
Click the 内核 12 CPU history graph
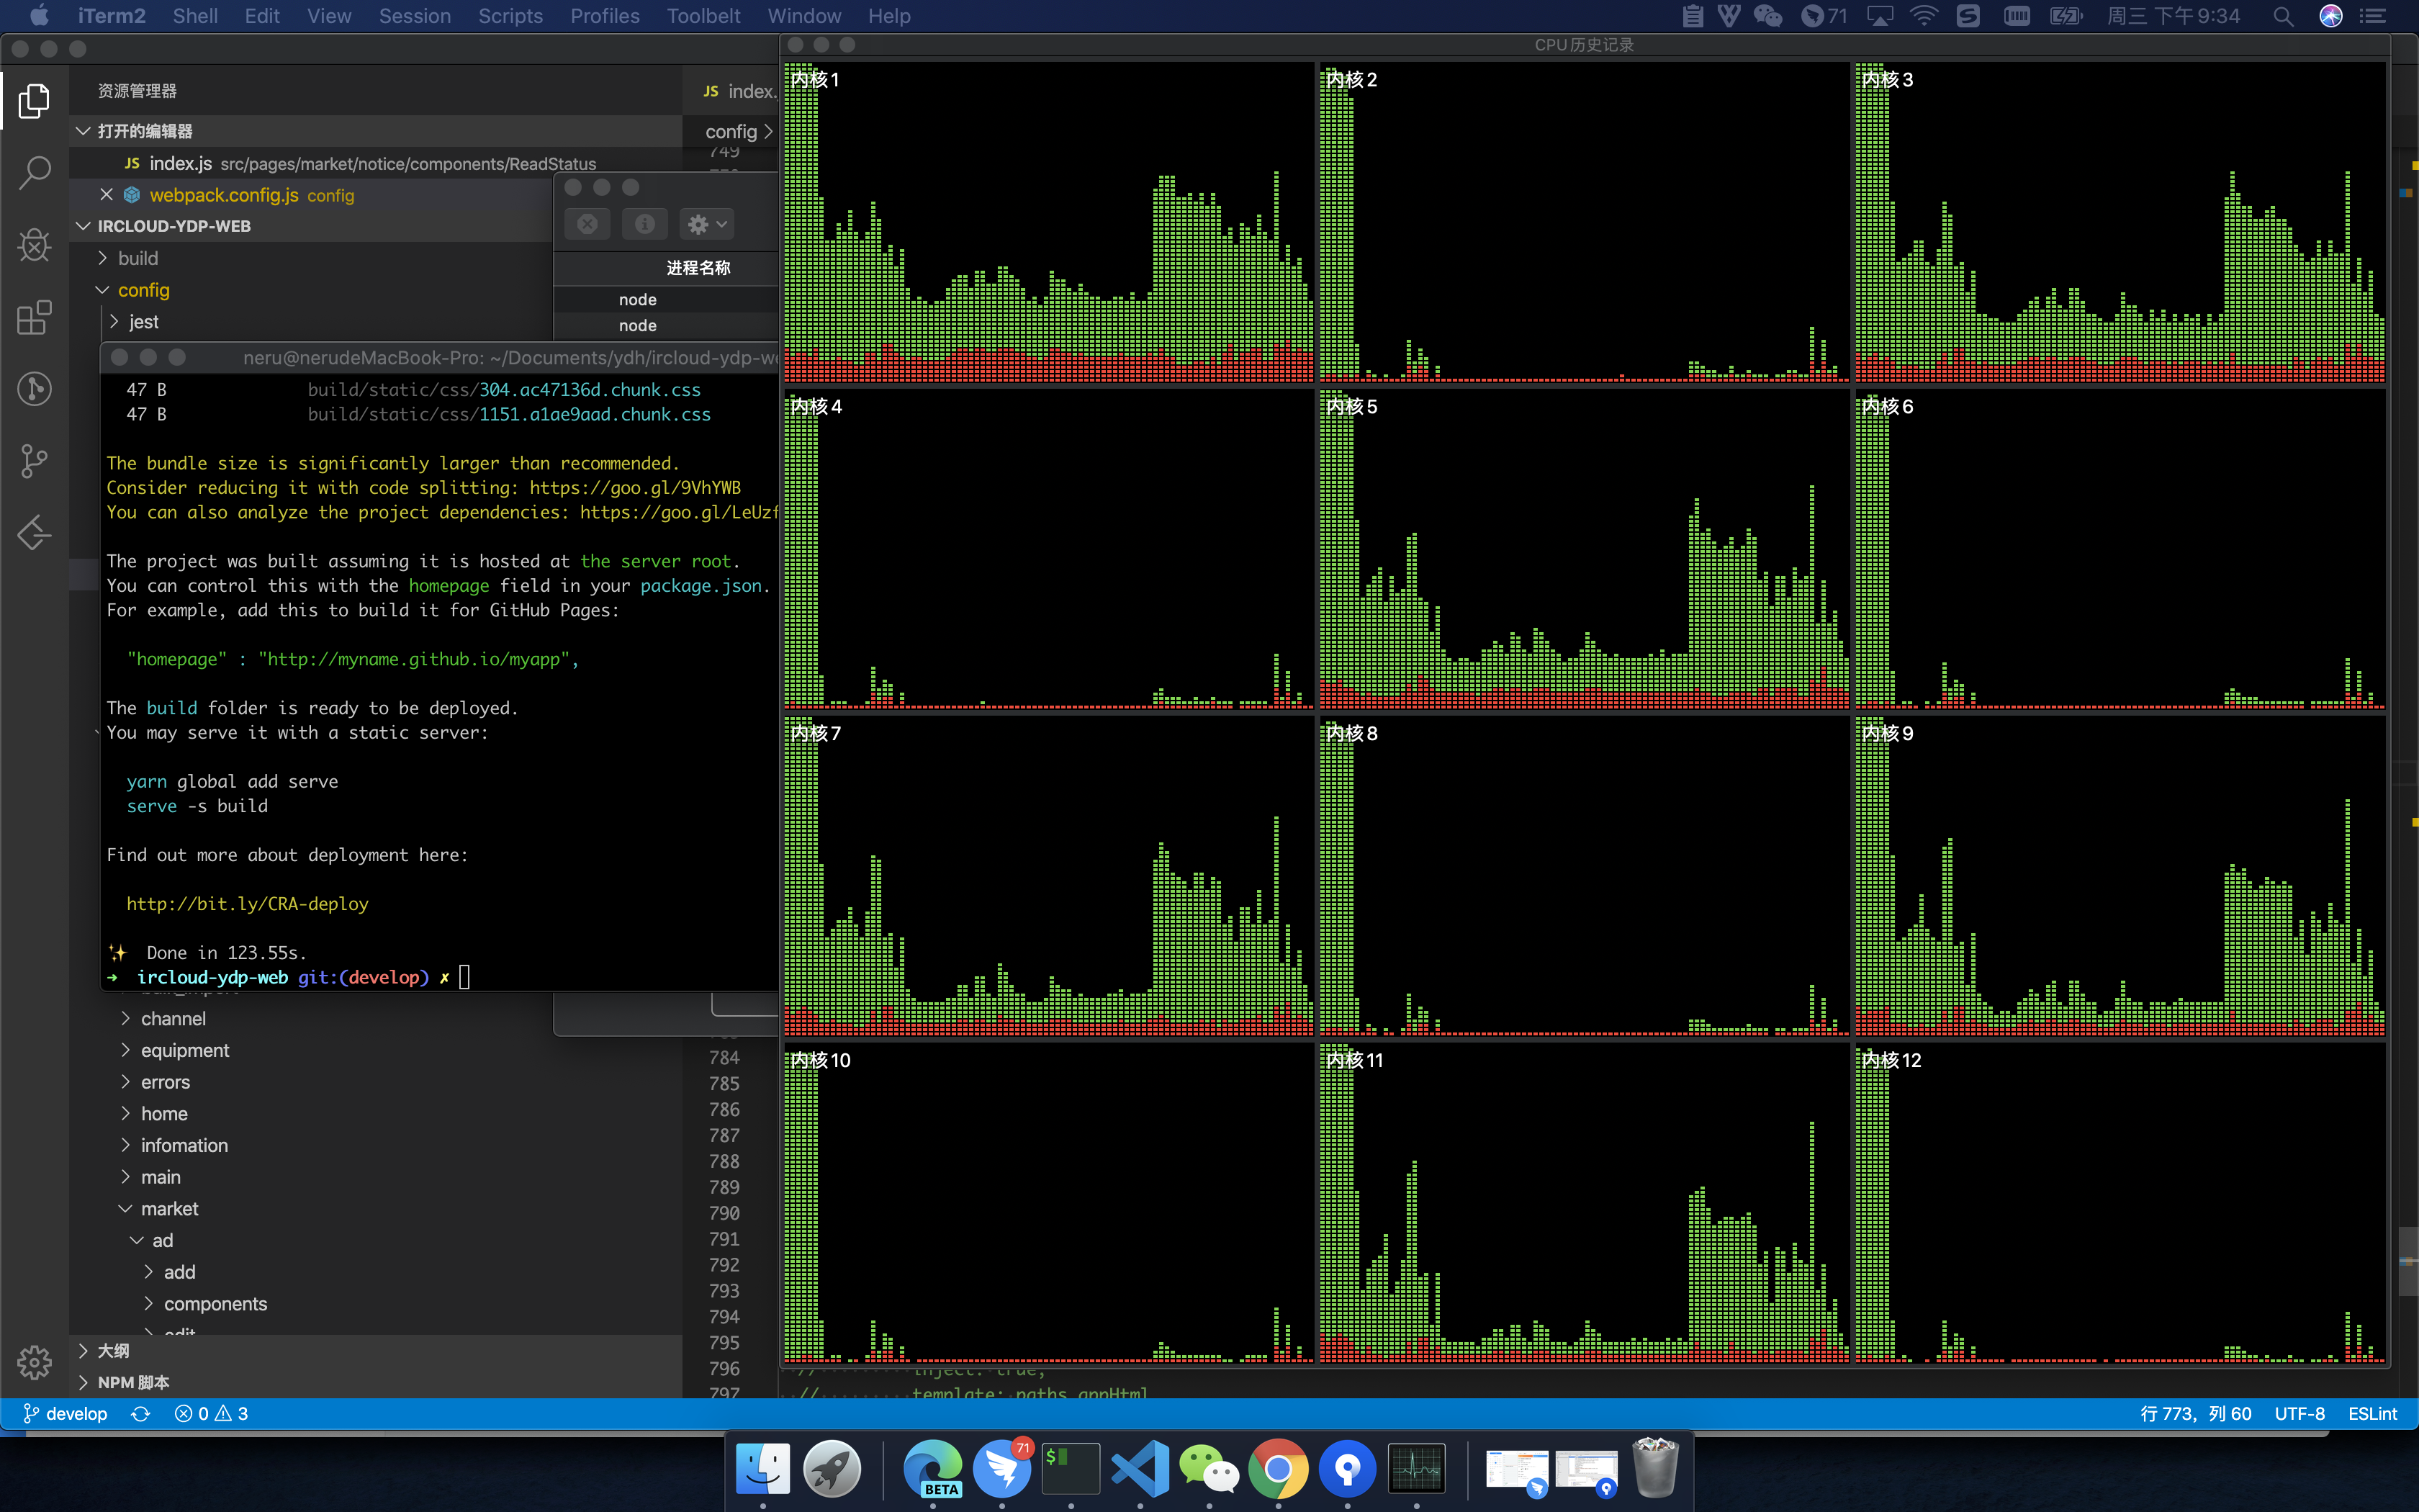[2120, 1202]
